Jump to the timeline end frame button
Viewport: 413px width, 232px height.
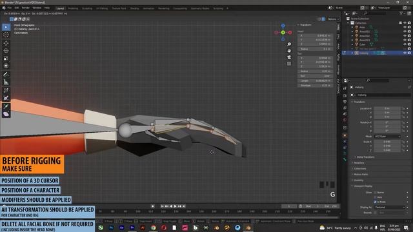[184, 206]
